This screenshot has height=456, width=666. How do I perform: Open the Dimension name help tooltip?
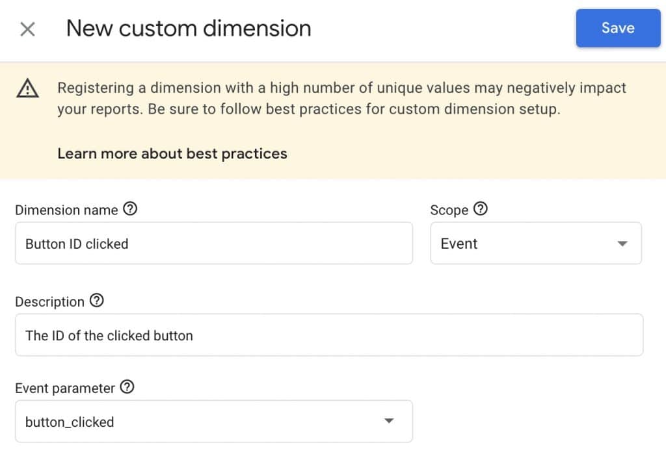point(129,209)
